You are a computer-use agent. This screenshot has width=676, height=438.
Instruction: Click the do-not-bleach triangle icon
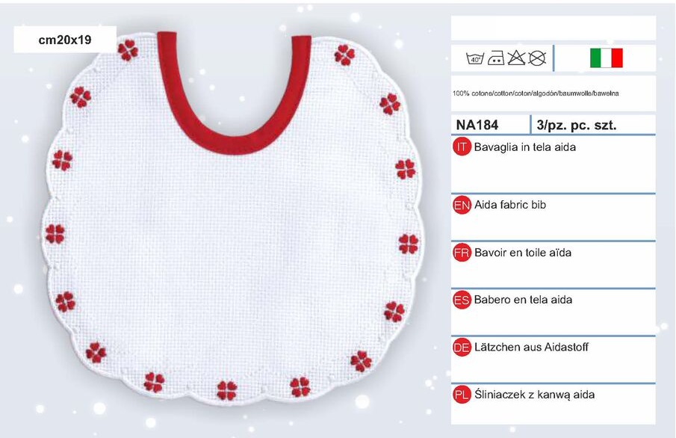coord(516,58)
